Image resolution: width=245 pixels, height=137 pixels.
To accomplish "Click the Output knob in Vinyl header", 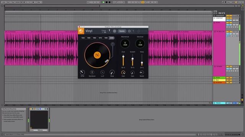I will pyautogui.click(x=109, y=31).
